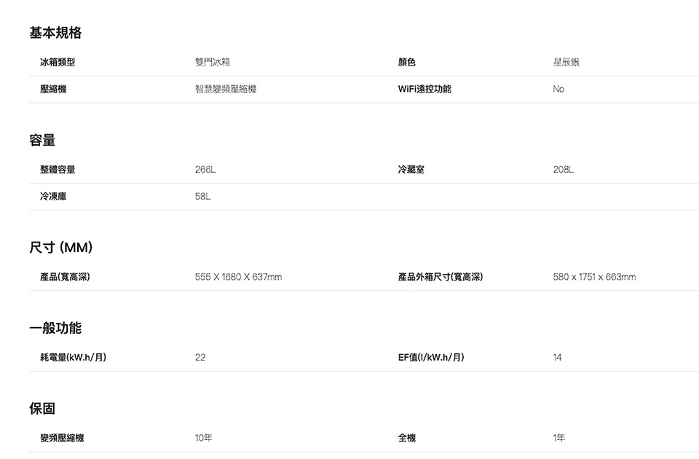699x459 pixels.
Task: Click the 尺寸 (MM) section heading
Action: coord(60,248)
